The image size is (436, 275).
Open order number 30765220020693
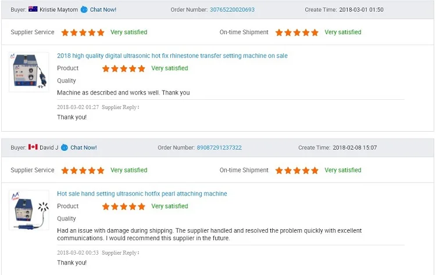coord(232,9)
